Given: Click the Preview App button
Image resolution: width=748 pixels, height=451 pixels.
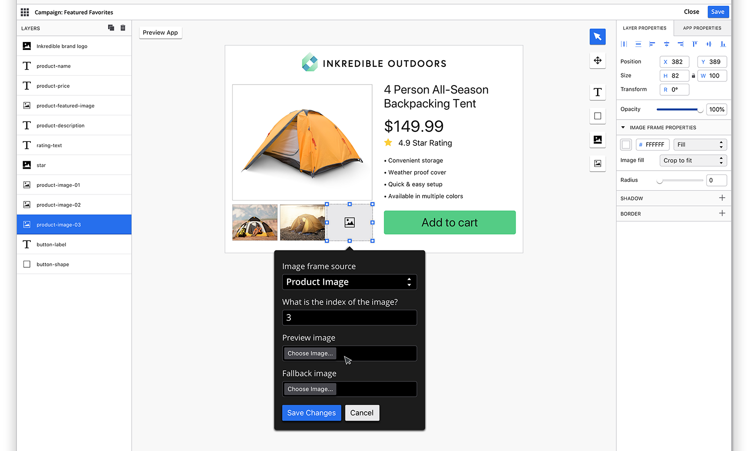Looking at the screenshot, I should coord(160,32).
